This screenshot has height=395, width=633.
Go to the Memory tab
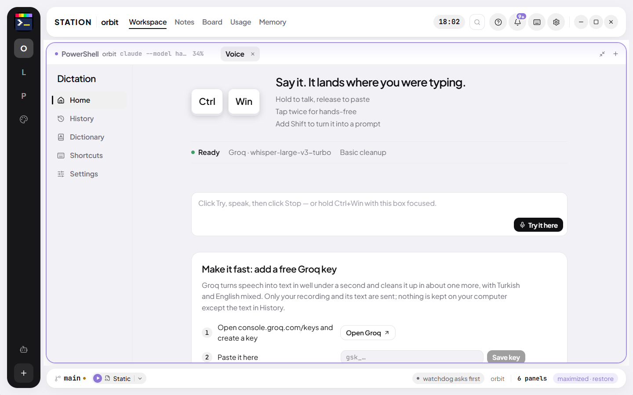(x=273, y=22)
